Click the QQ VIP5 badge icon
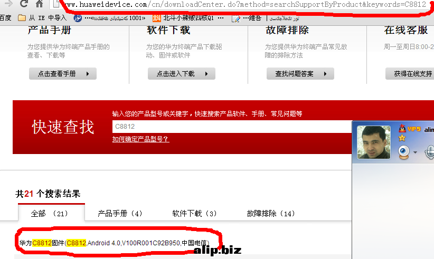 coord(410,129)
